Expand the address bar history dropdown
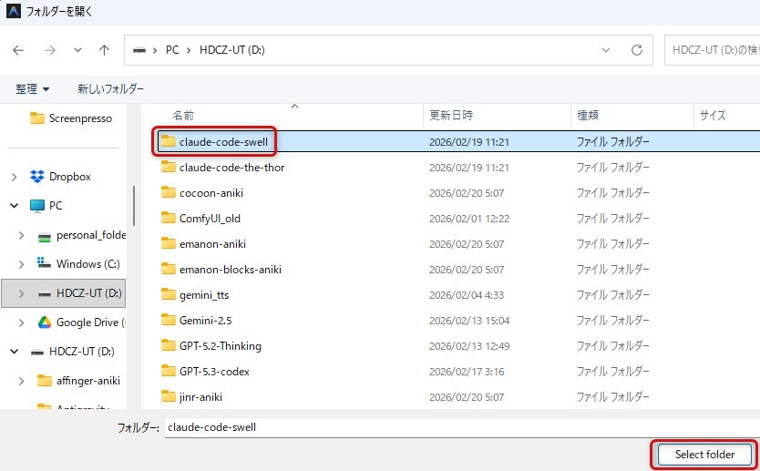This screenshot has width=760, height=471. click(x=606, y=50)
